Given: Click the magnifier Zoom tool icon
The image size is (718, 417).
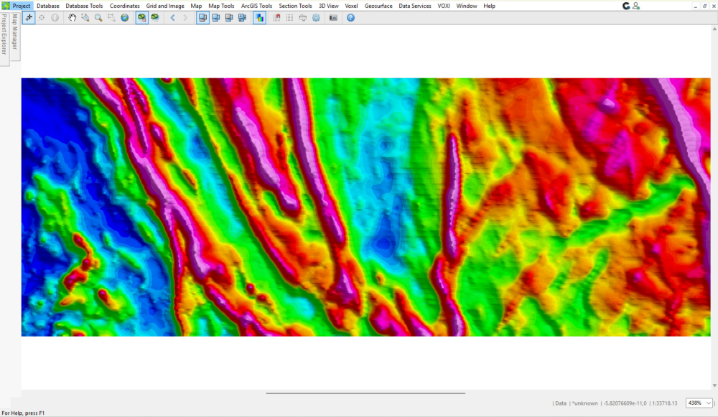Looking at the screenshot, I should 98,17.
